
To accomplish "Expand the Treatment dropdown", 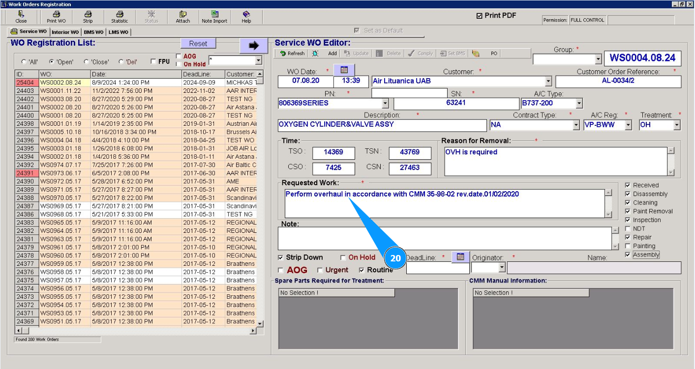I will (677, 125).
